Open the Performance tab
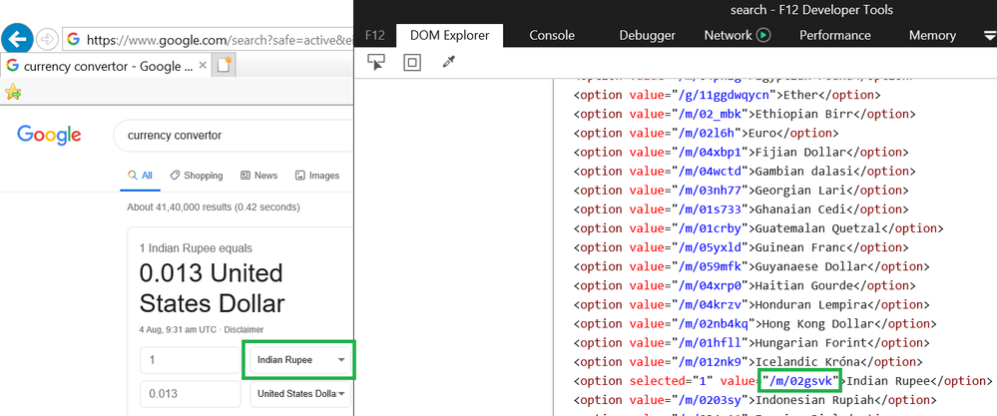 point(835,36)
